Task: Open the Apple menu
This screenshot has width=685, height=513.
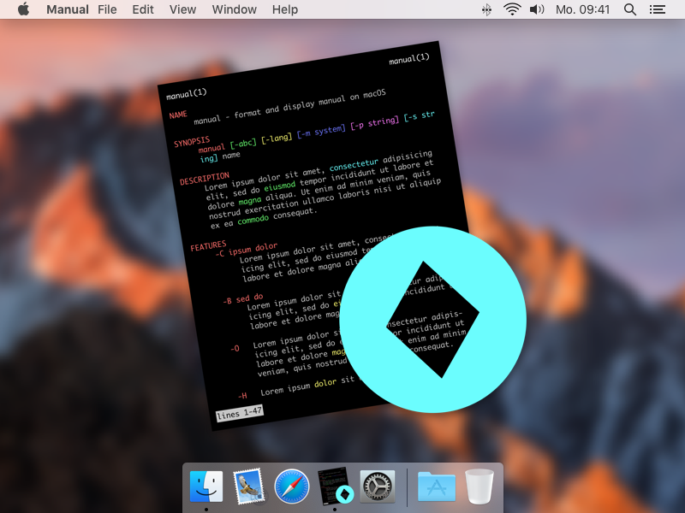Action: [23, 9]
